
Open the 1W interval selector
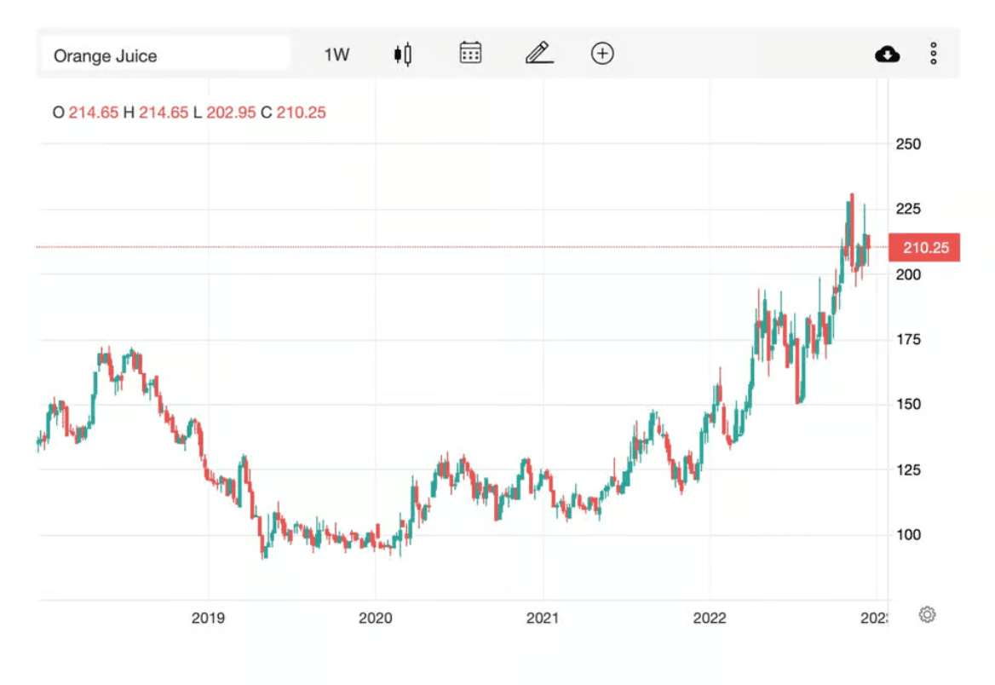(336, 55)
